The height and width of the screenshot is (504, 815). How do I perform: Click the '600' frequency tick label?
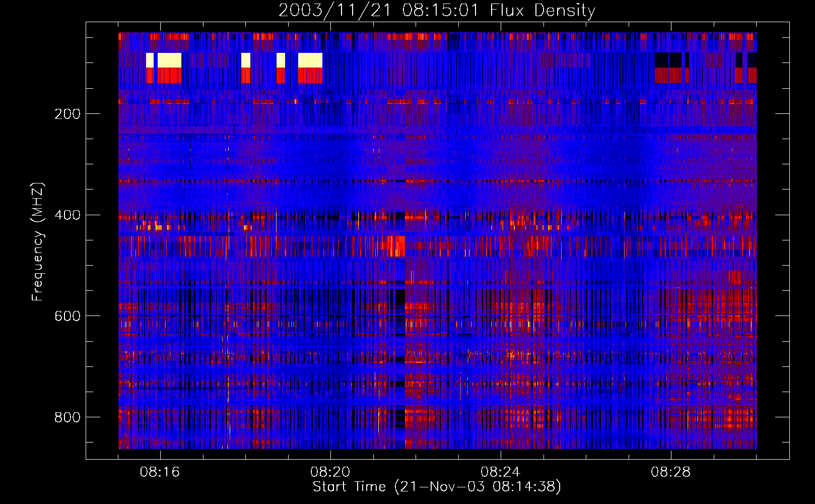pos(67,316)
